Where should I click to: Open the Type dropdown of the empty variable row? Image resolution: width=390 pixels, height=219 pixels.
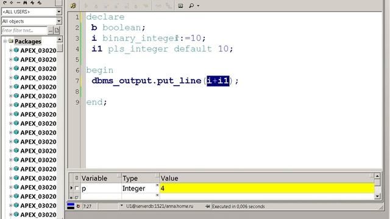pyautogui.click(x=157, y=195)
